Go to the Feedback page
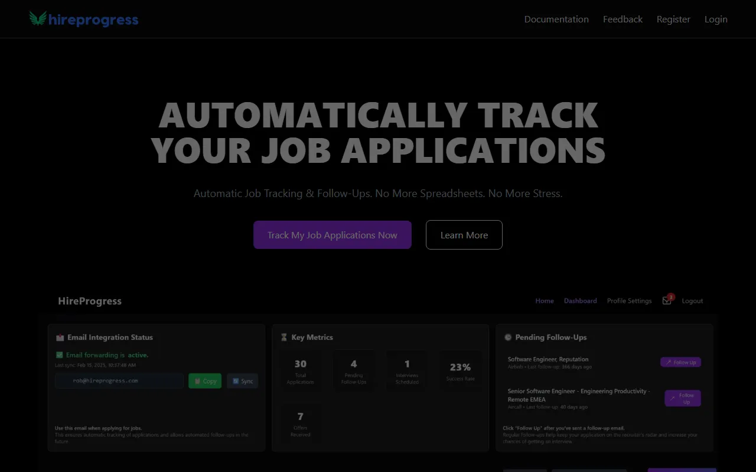 [623, 19]
